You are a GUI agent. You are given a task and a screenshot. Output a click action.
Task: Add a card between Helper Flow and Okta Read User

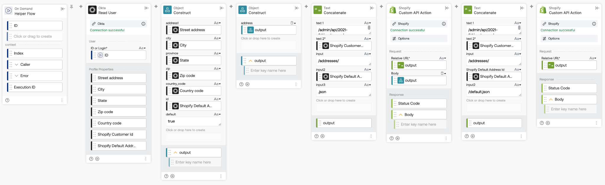point(81,6)
